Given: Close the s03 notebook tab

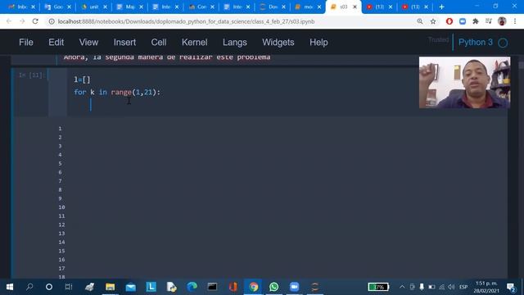Looking at the screenshot, I should click(355, 7).
